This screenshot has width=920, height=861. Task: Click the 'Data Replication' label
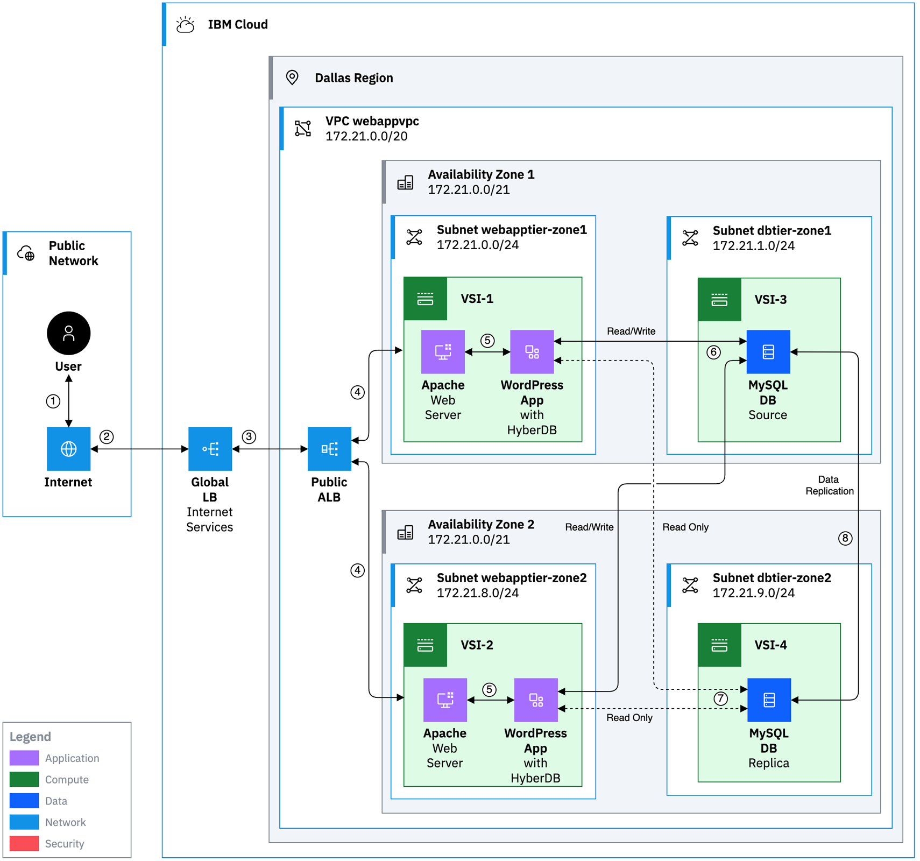[829, 485]
